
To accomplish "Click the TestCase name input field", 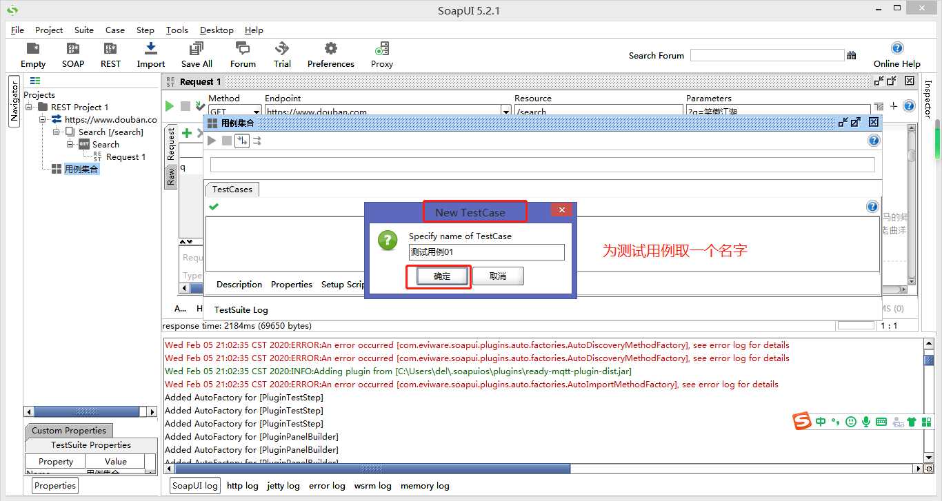I will pos(487,252).
